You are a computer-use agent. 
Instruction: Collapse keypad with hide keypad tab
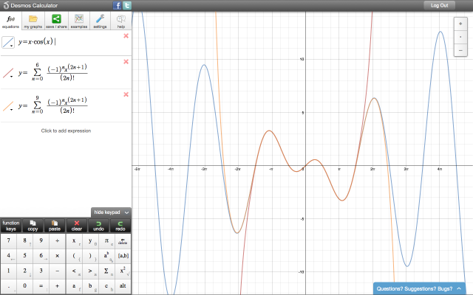click(111, 212)
